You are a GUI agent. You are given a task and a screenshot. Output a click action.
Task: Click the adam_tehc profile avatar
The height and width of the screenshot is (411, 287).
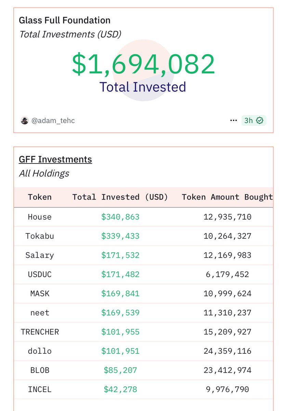(25, 121)
